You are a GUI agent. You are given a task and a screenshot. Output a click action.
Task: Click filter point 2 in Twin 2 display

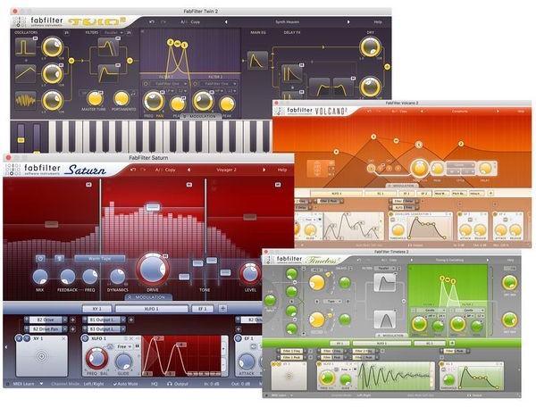click(171, 42)
